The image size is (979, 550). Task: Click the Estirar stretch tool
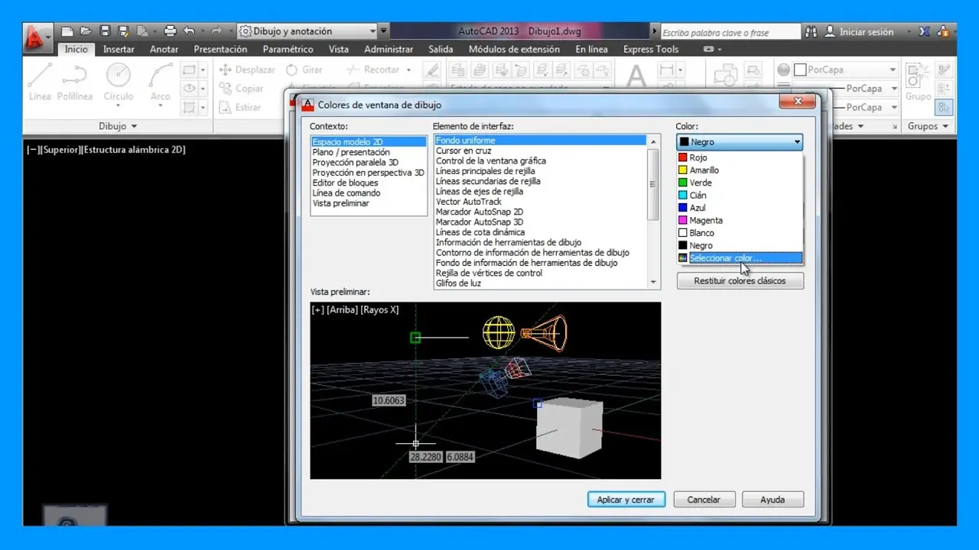click(240, 107)
